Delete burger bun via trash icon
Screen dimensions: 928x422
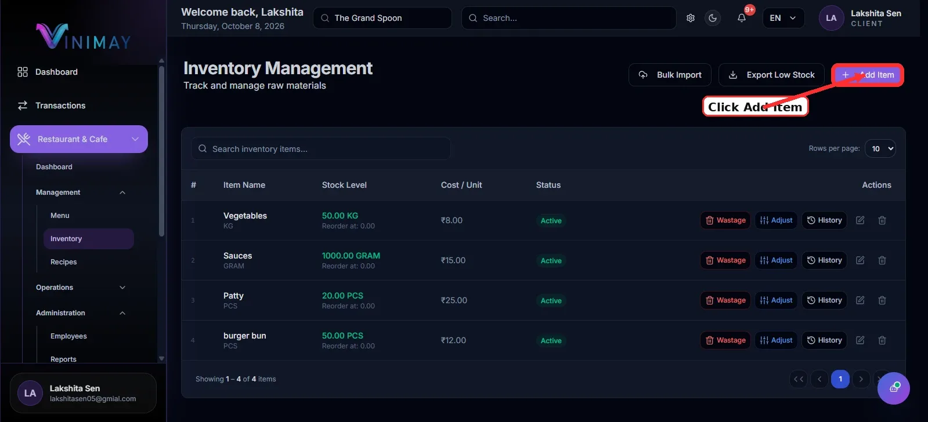(x=882, y=340)
